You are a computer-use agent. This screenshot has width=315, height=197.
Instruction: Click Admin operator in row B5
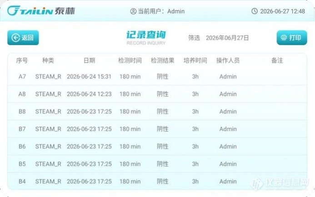pyautogui.click(x=228, y=164)
